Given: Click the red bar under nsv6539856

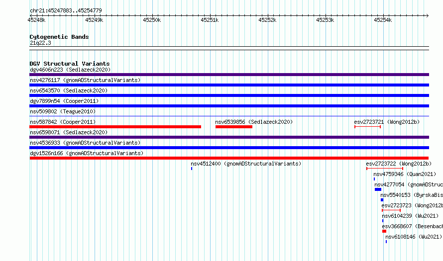Looking at the screenshot, I should point(234,127).
